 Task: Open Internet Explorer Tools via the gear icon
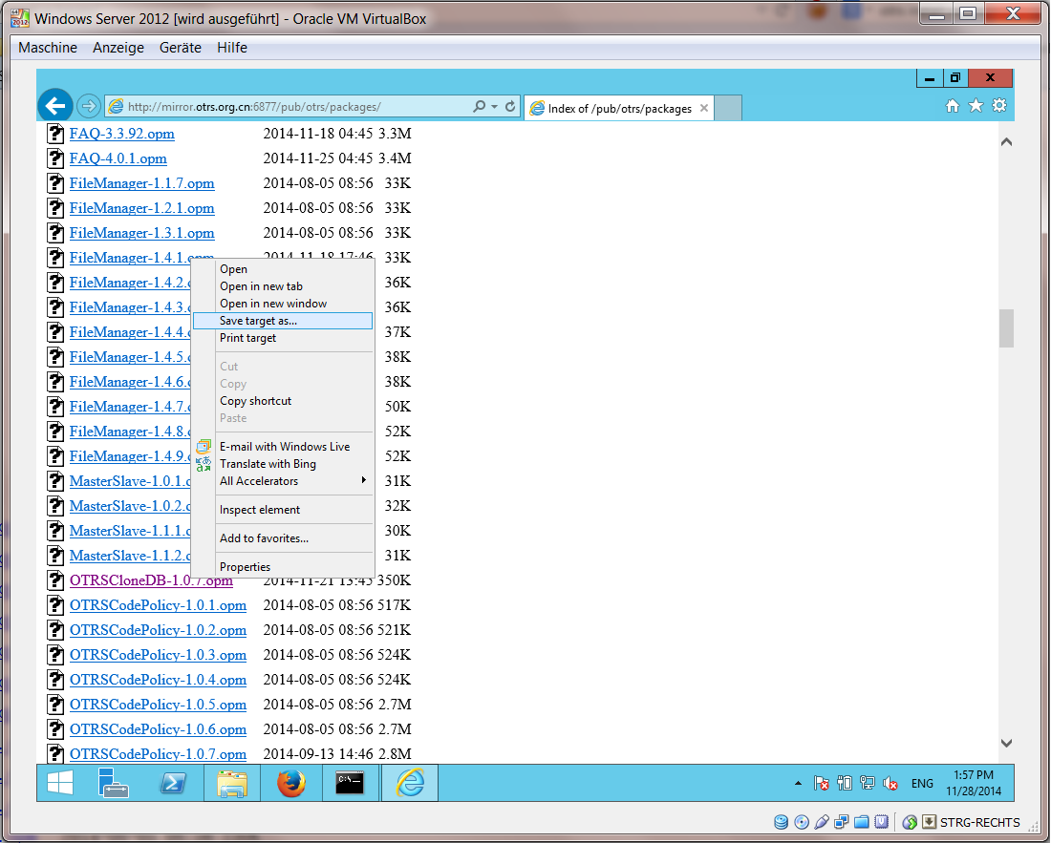point(998,108)
